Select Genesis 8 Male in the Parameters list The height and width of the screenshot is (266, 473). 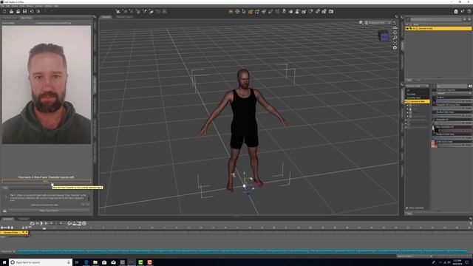point(418,102)
